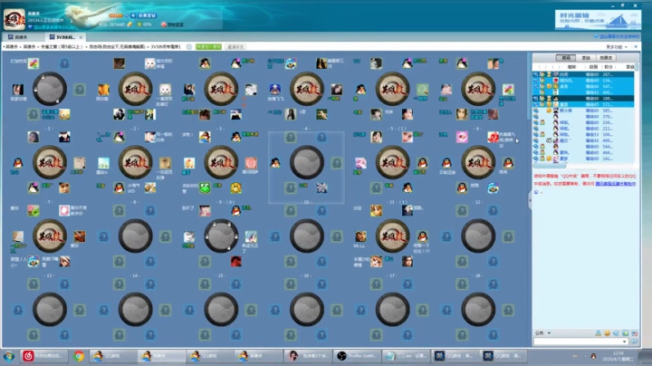
Task: Select the player row showing level 53
Action: coord(584,134)
